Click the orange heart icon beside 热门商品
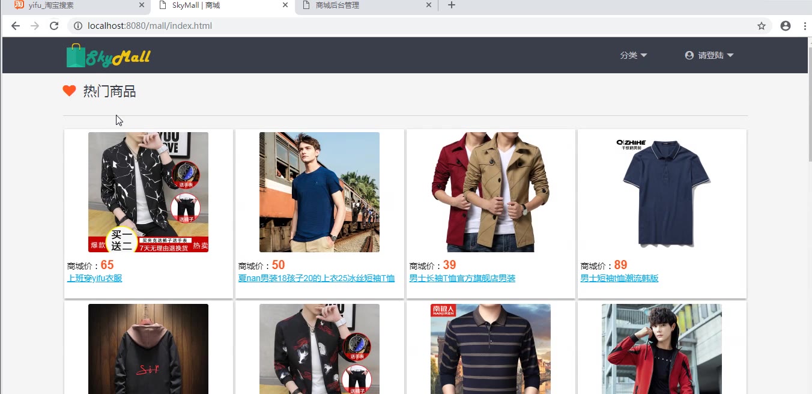812x394 pixels. [x=69, y=91]
